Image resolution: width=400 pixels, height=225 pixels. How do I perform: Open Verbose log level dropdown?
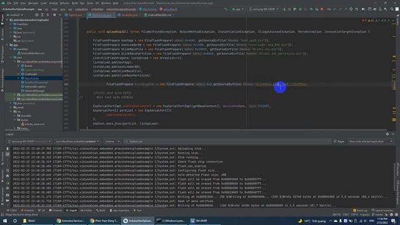[112, 141]
